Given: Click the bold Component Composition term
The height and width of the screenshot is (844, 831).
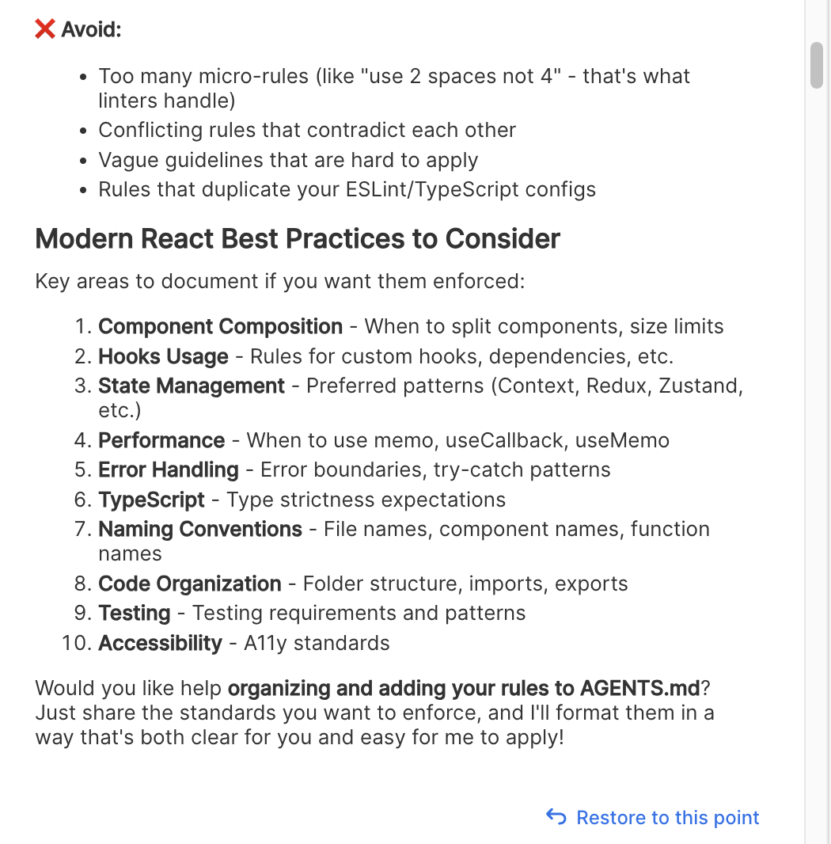Looking at the screenshot, I should click(x=220, y=326).
